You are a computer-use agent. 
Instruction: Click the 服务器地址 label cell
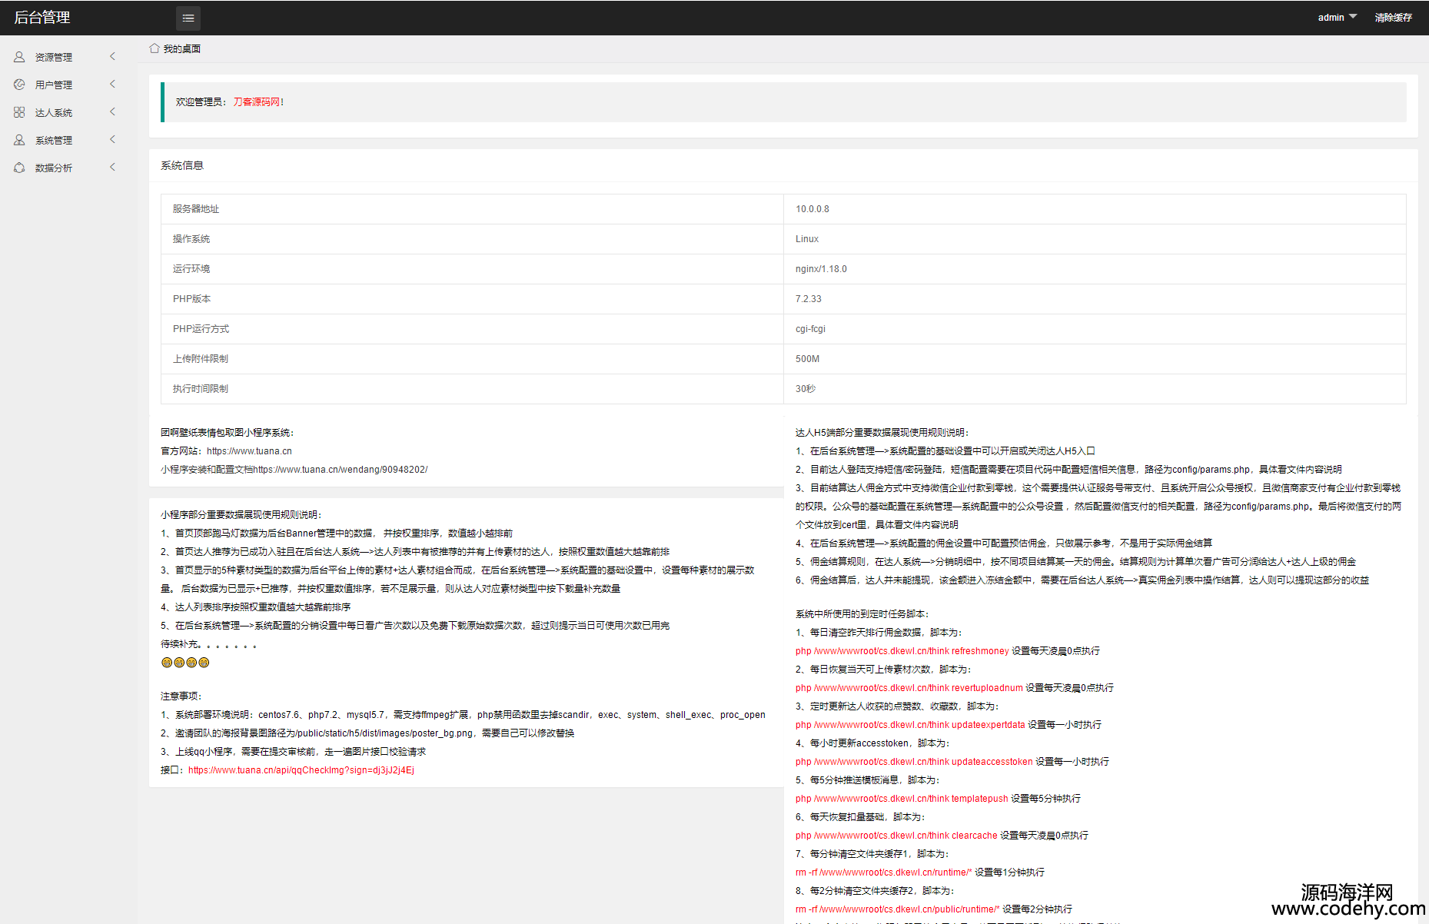pyautogui.click(x=472, y=209)
